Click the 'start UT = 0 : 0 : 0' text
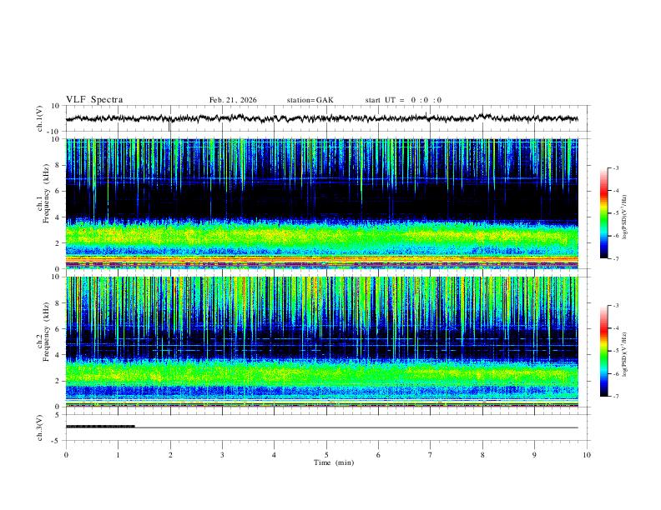This screenshot has width=661, height=510. point(403,100)
